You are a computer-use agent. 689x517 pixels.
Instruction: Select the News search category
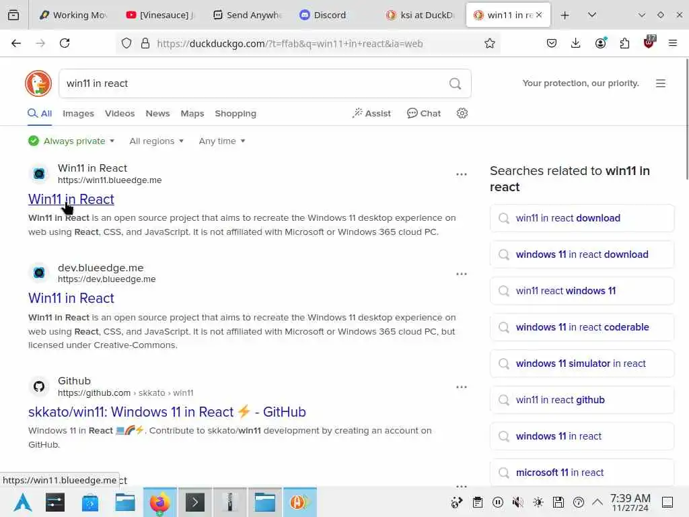tap(157, 113)
